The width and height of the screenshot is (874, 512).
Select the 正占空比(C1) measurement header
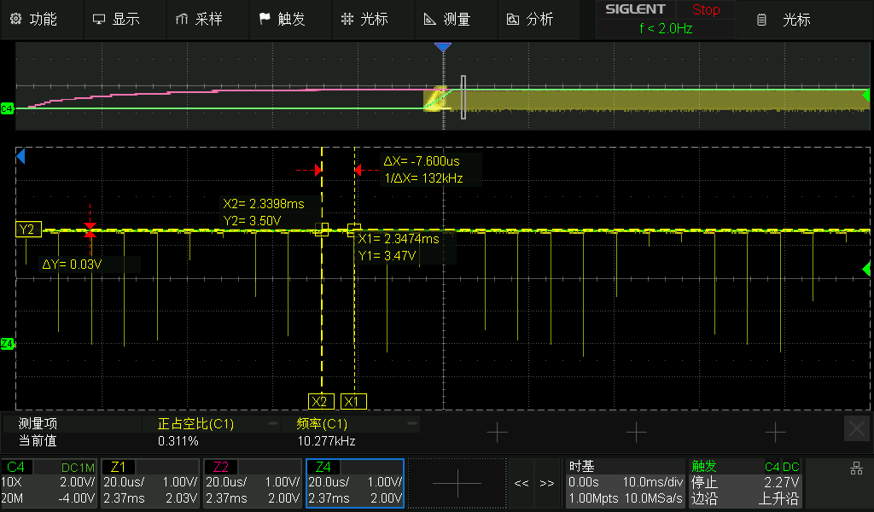pos(195,424)
